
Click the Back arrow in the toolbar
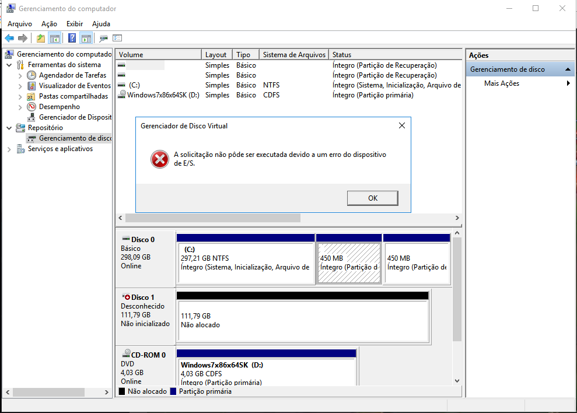[x=9, y=38]
